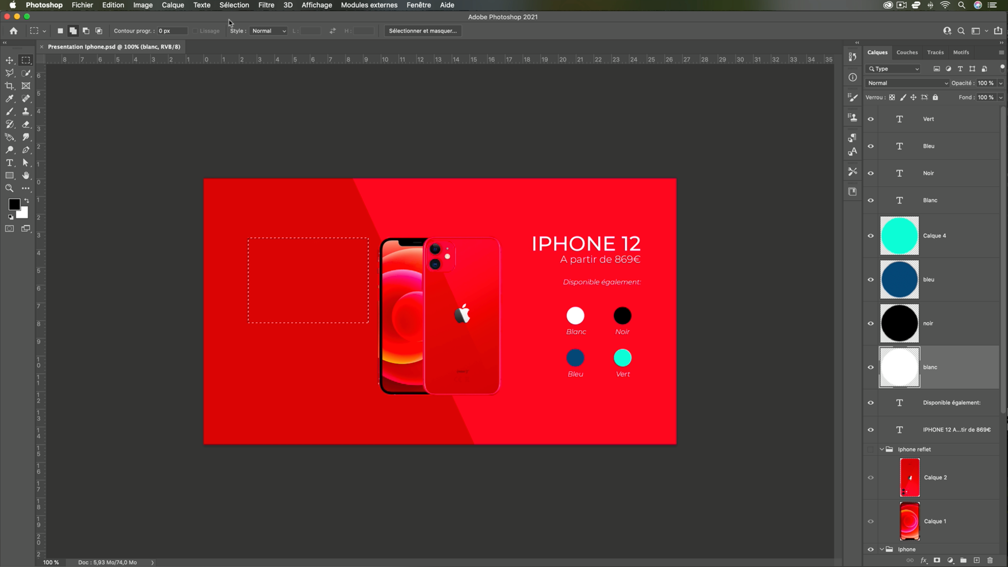Screen dimensions: 1008x567
Task: Switch to the Couches tab
Action: (x=907, y=52)
